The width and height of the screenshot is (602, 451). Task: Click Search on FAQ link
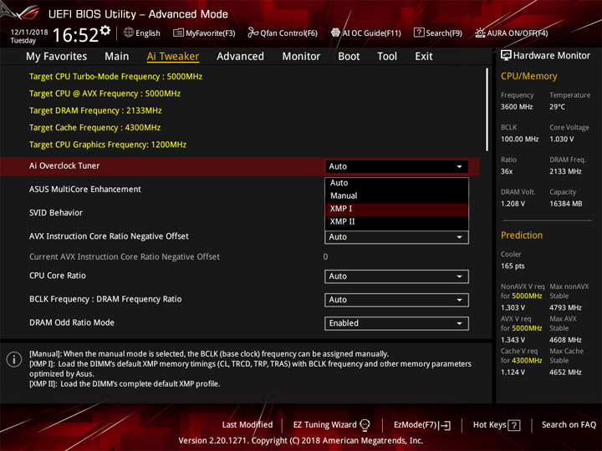tap(569, 425)
